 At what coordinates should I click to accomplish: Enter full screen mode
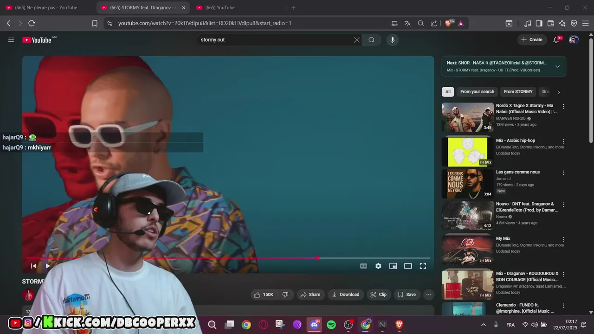(423, 266)
